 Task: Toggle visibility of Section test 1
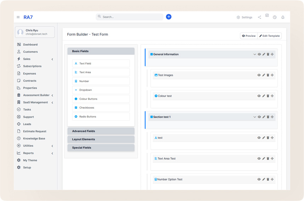[259, 117]
